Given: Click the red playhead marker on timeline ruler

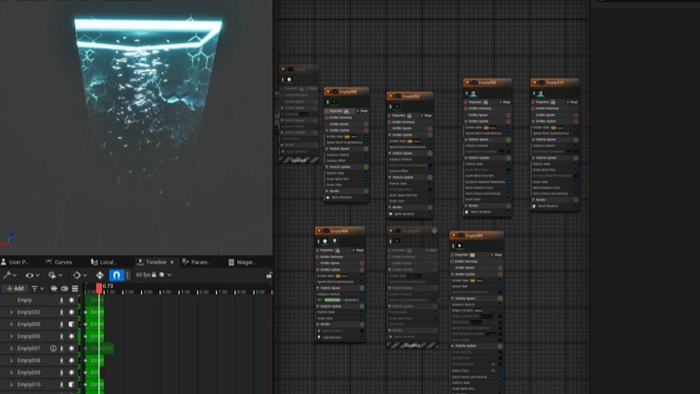Looking at the screenshot, I should (x=98, y=289).
